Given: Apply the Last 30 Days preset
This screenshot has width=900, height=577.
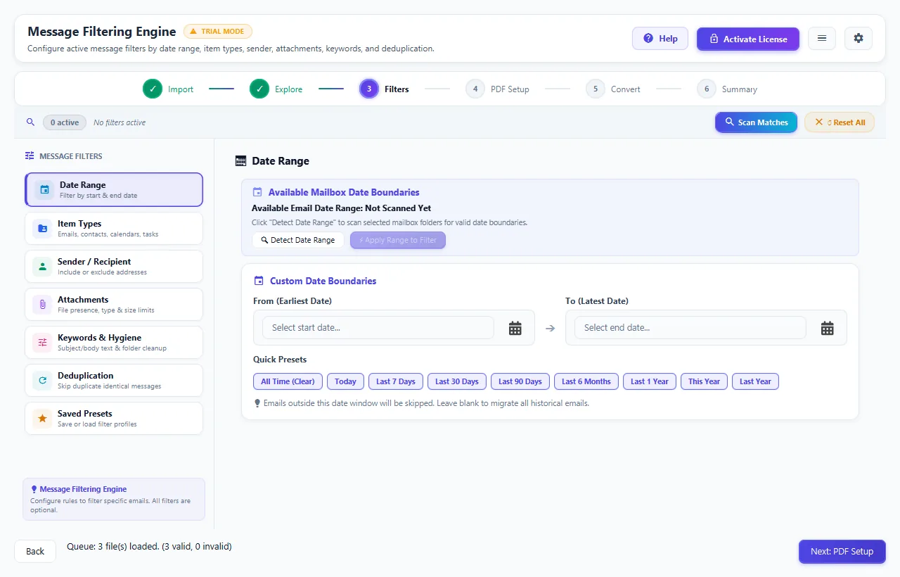Looking at the screenshot, I should (x=457, y=381).
